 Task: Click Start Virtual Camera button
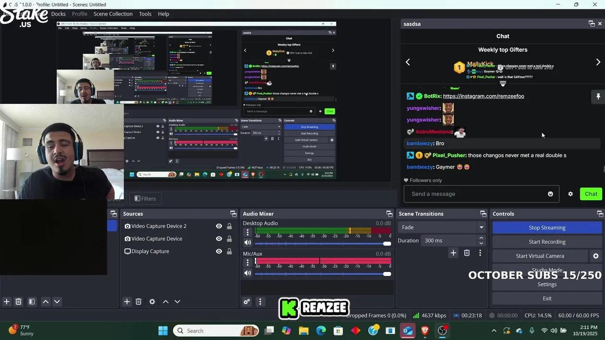(540, 256)
